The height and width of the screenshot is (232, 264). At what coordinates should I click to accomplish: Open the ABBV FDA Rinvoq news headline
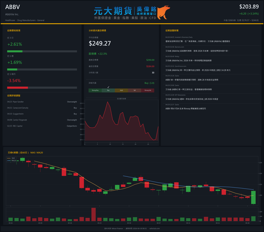(185, 109)
